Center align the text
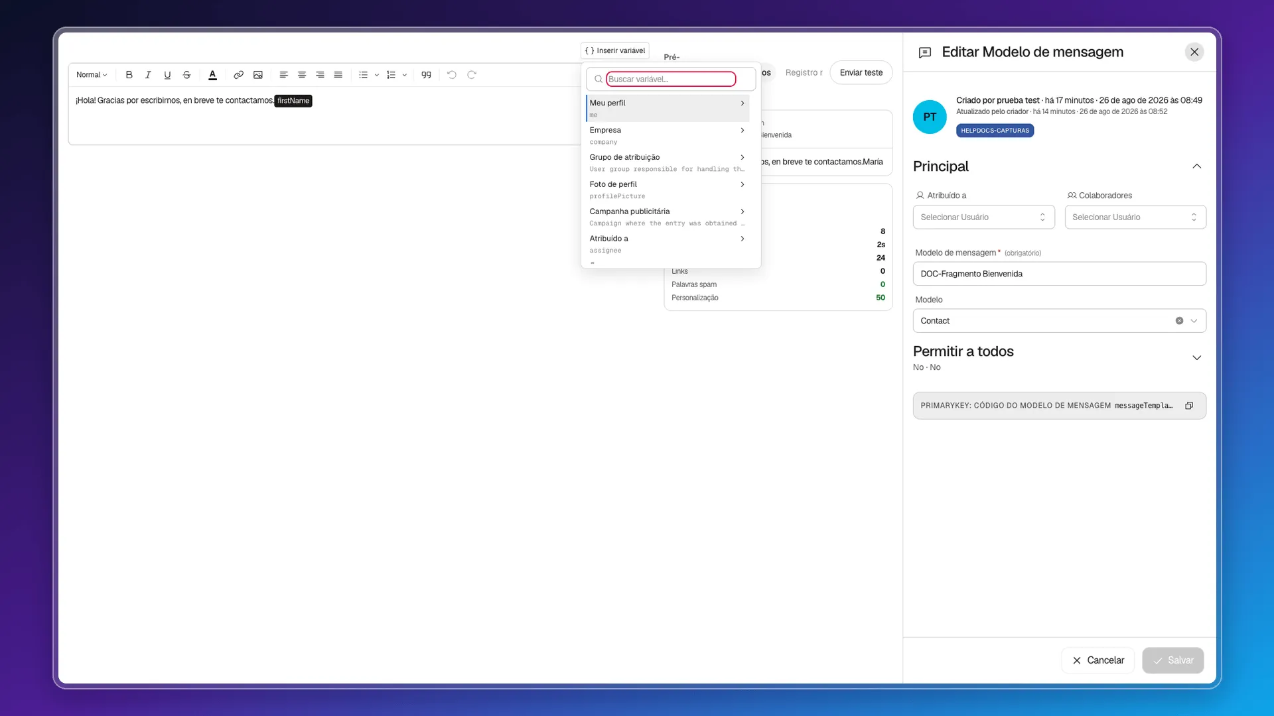This screenshot has width=1274, height=716. click(x=302, y=75)
